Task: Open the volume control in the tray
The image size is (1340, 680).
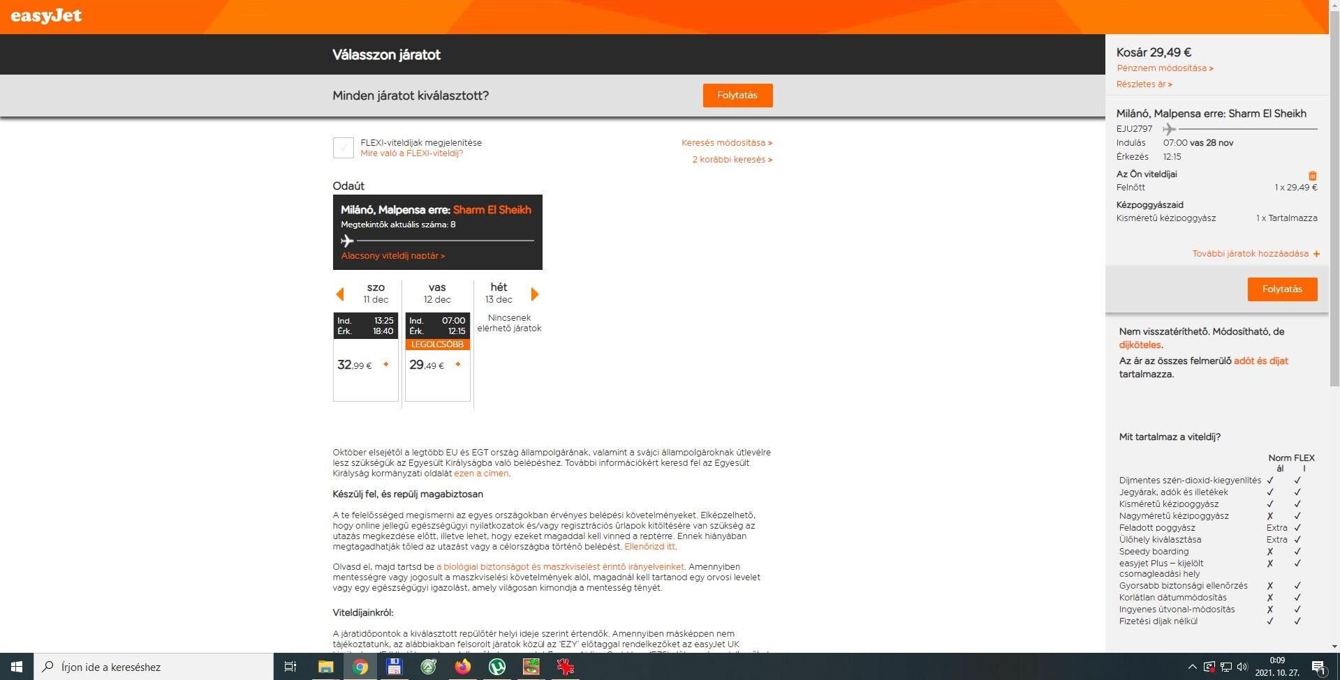Action: click(x=1242, y=667)
